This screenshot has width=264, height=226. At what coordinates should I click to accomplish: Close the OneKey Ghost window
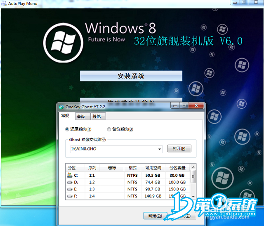pyautogui.click(x=196, y=106)
